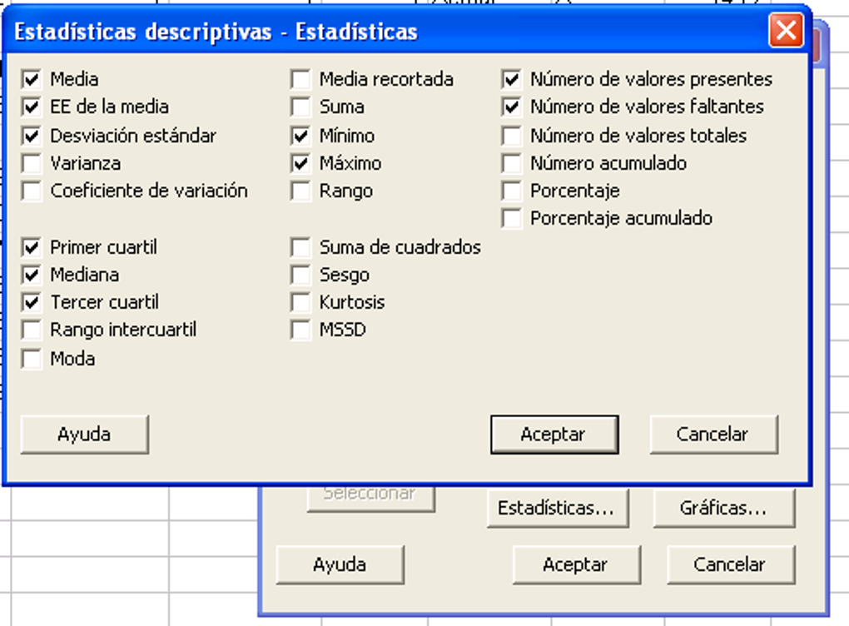849x626 pixels.
Task: Click Cancelar in the Estadísticas dialog
Action: pyautogui.click(x=713, y=435)
